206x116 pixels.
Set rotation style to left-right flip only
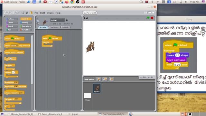pos(38,21)
